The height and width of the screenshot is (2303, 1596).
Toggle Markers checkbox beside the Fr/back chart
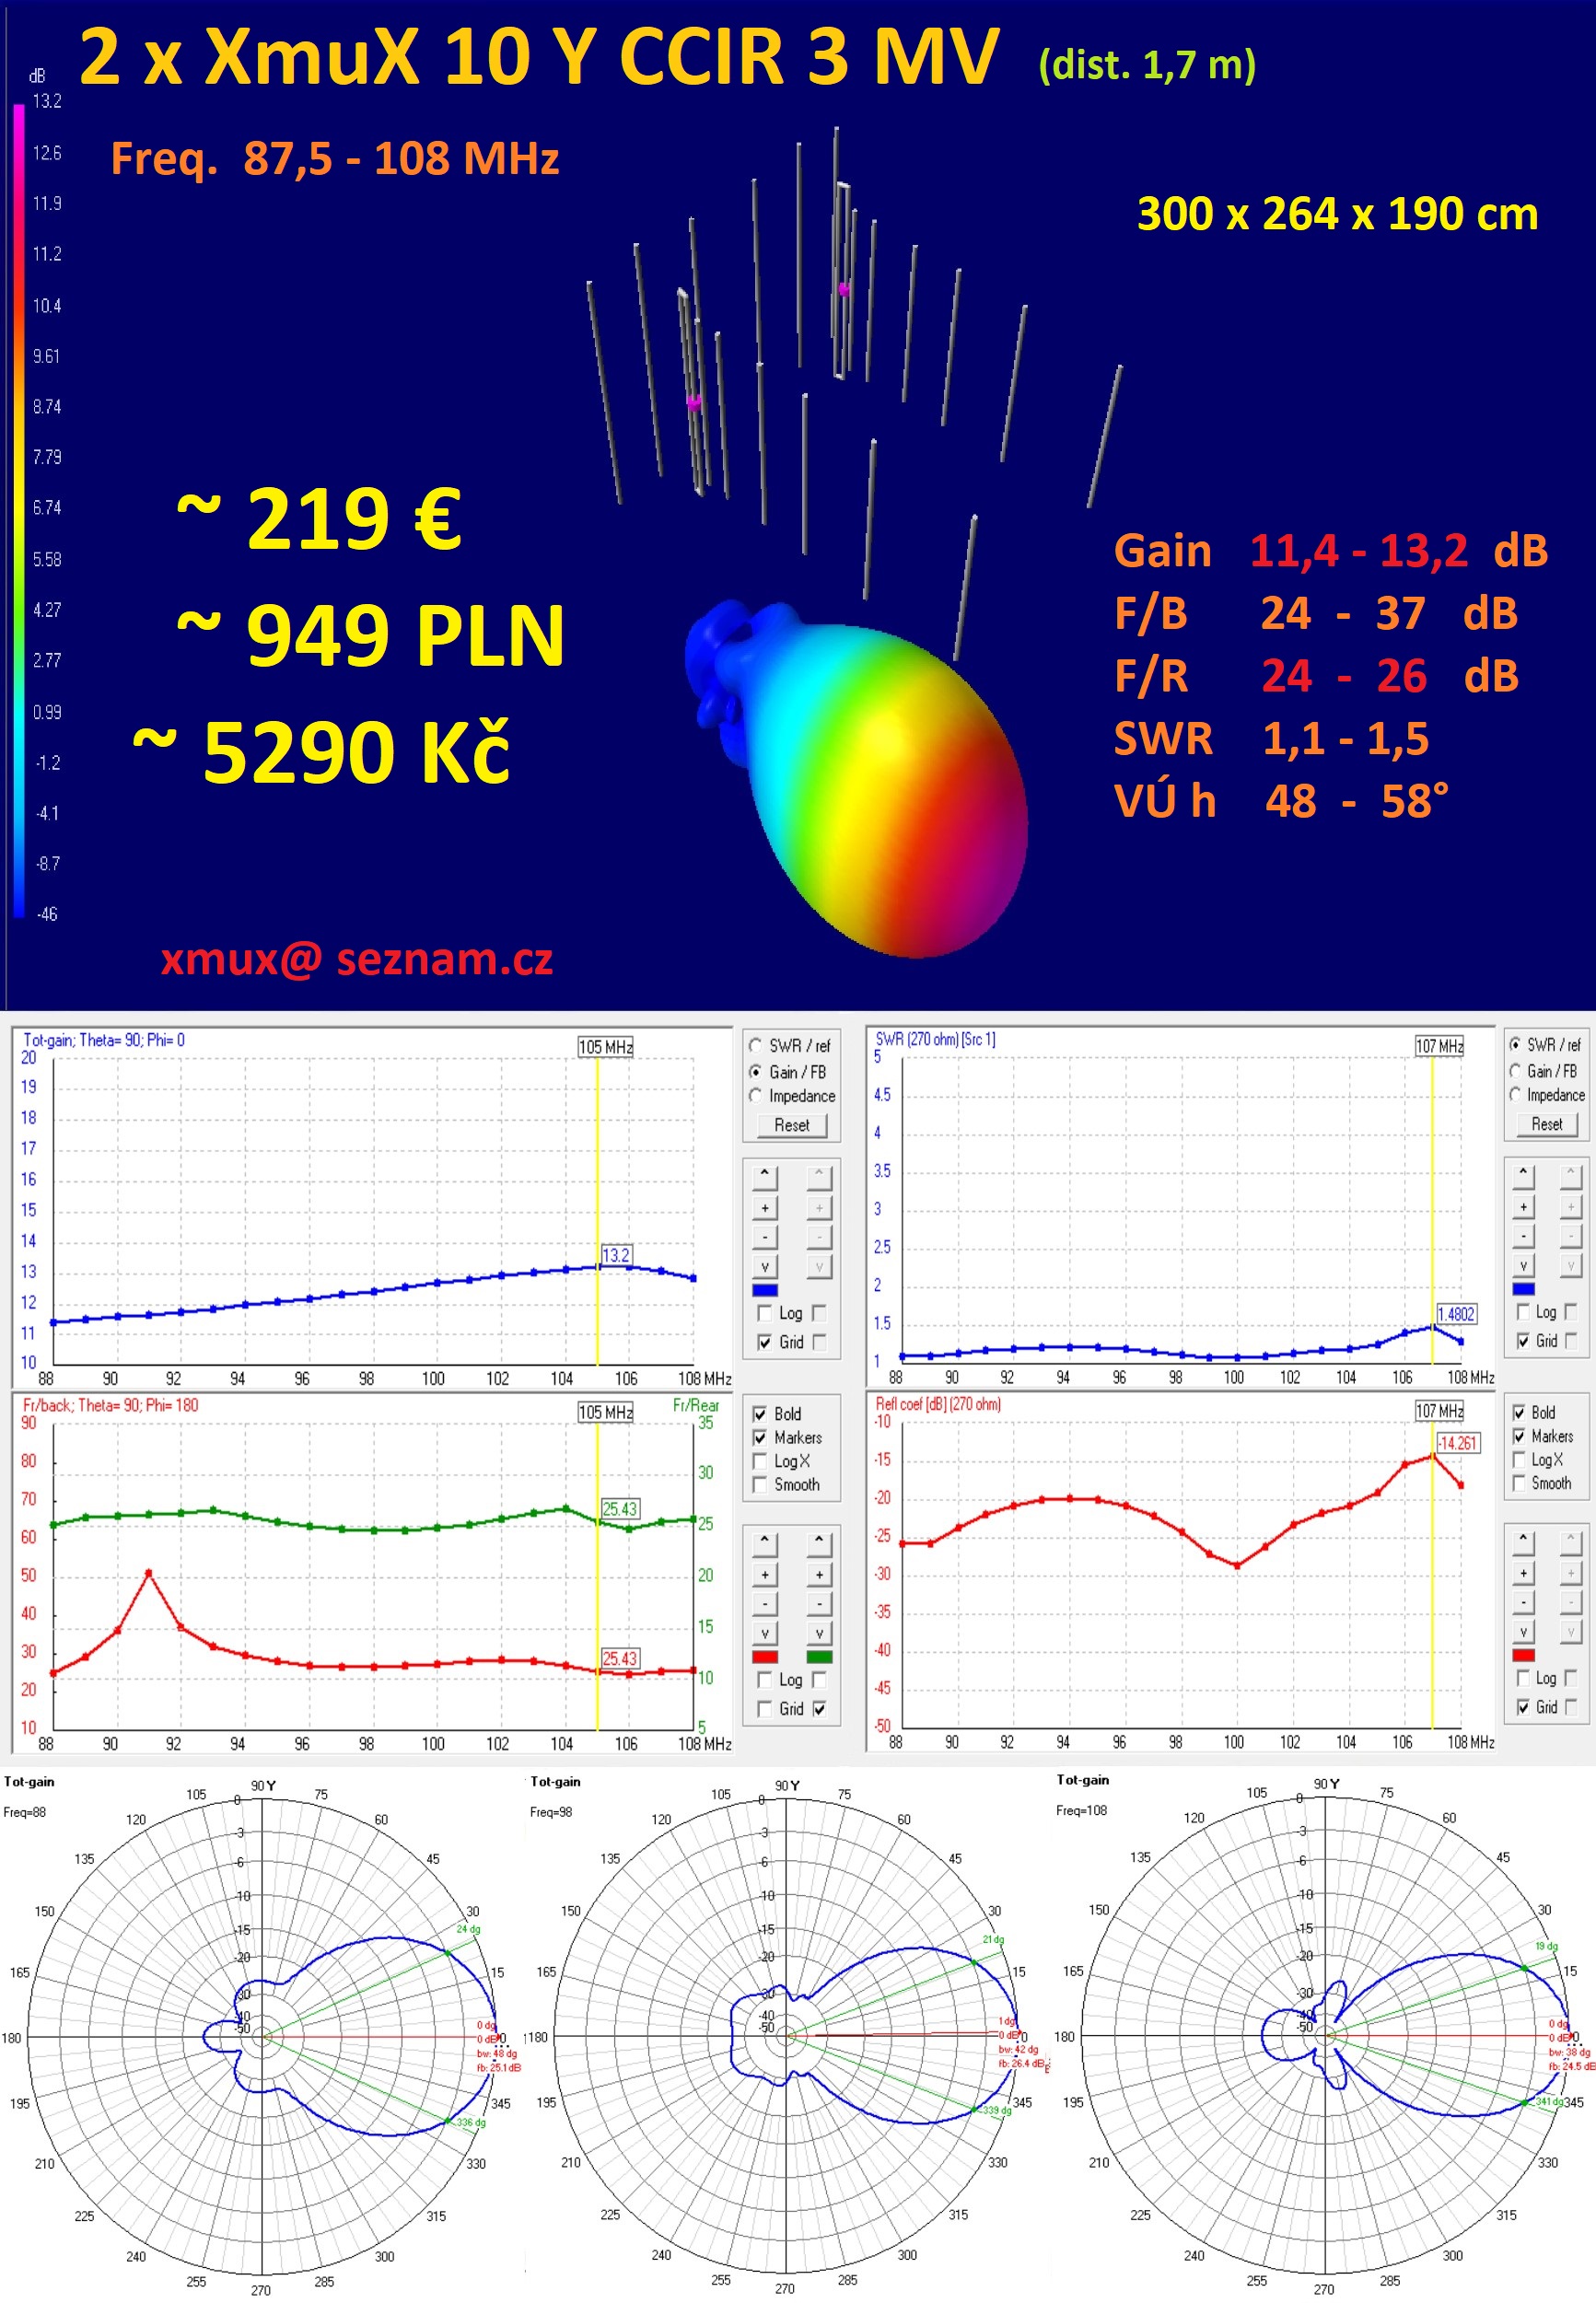[760, 1437]
